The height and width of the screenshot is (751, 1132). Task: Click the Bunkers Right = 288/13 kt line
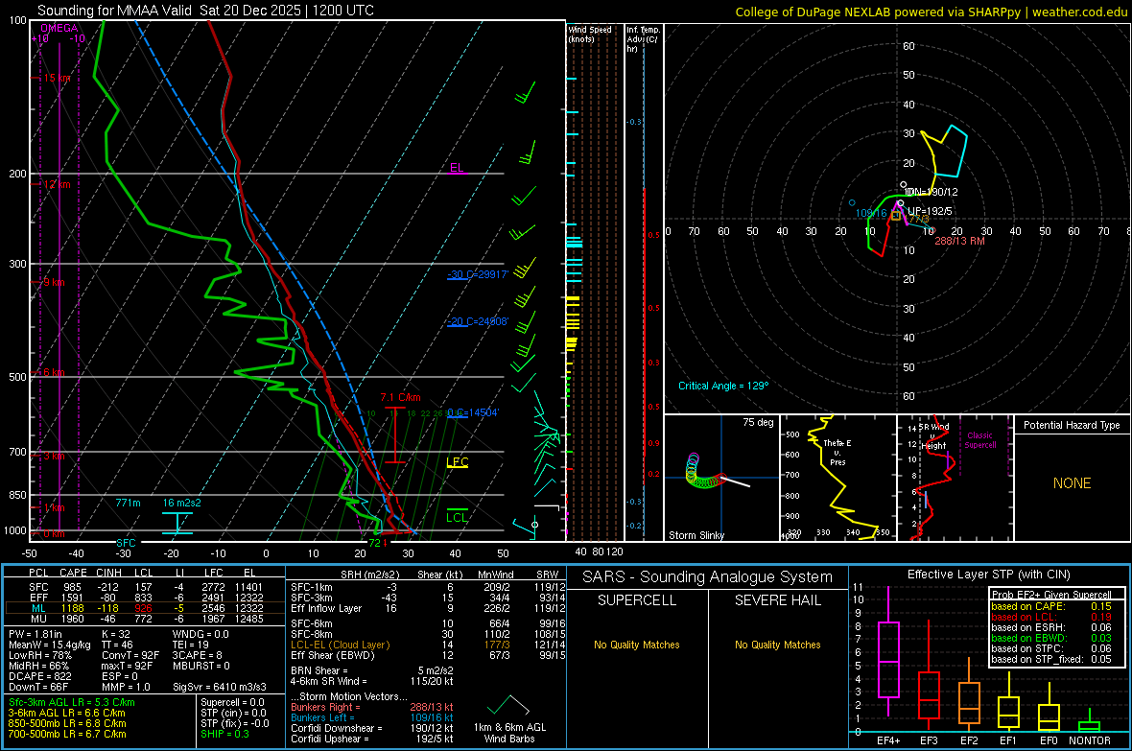point(372,707)
